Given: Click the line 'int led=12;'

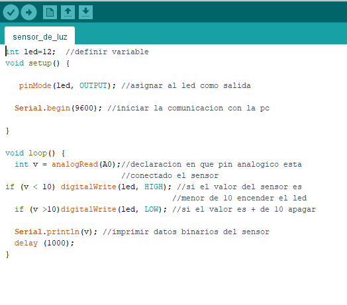Looking at the screenshot, I should tap(30, 52).
